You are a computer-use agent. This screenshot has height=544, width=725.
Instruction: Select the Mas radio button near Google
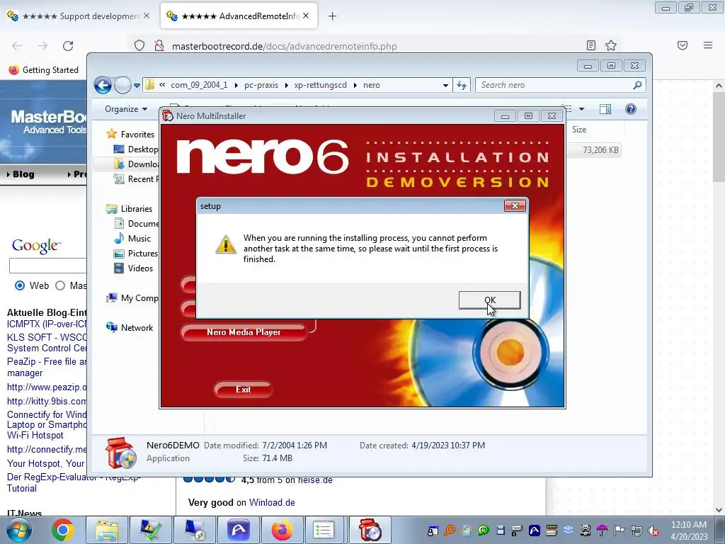[60, 285]
